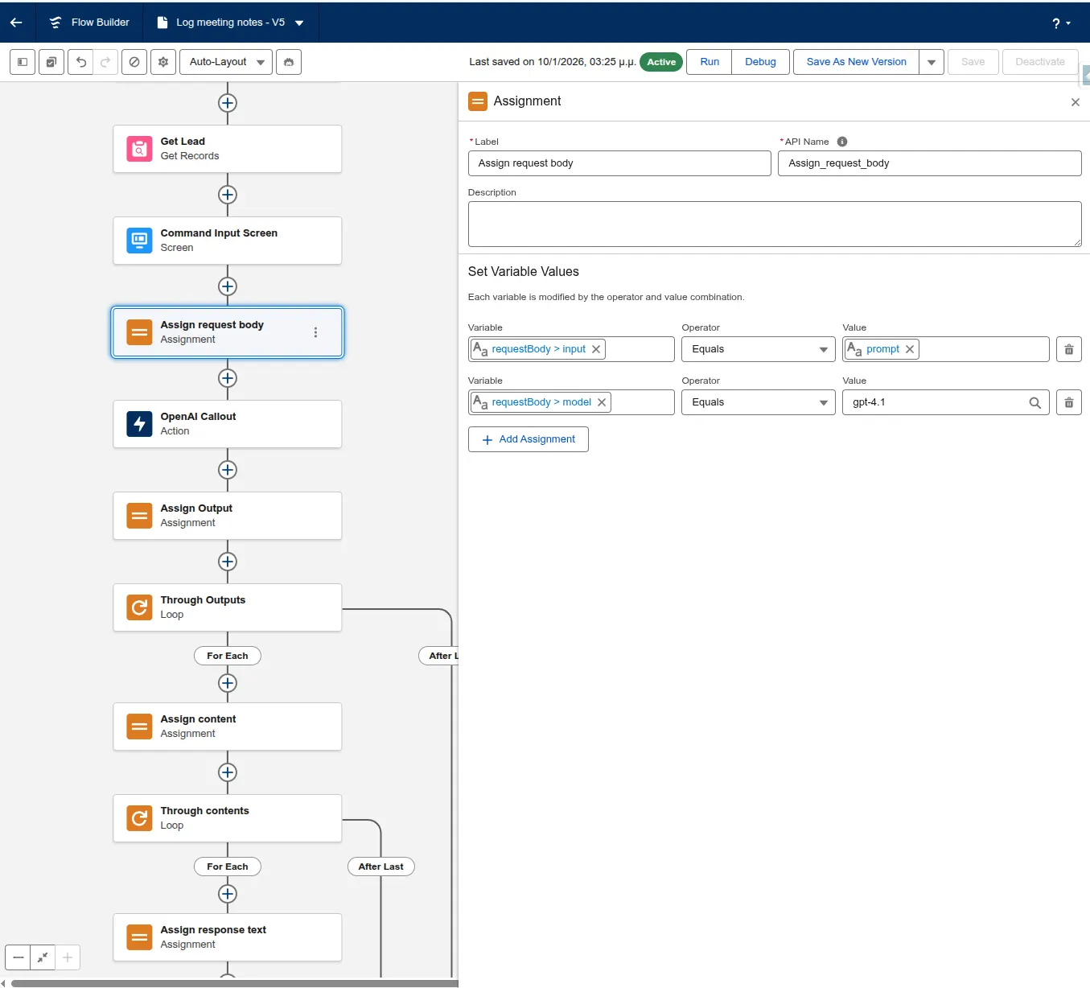Click the OpenAI Callout lightning icon
1090x988 pixels.
point(139,424)
